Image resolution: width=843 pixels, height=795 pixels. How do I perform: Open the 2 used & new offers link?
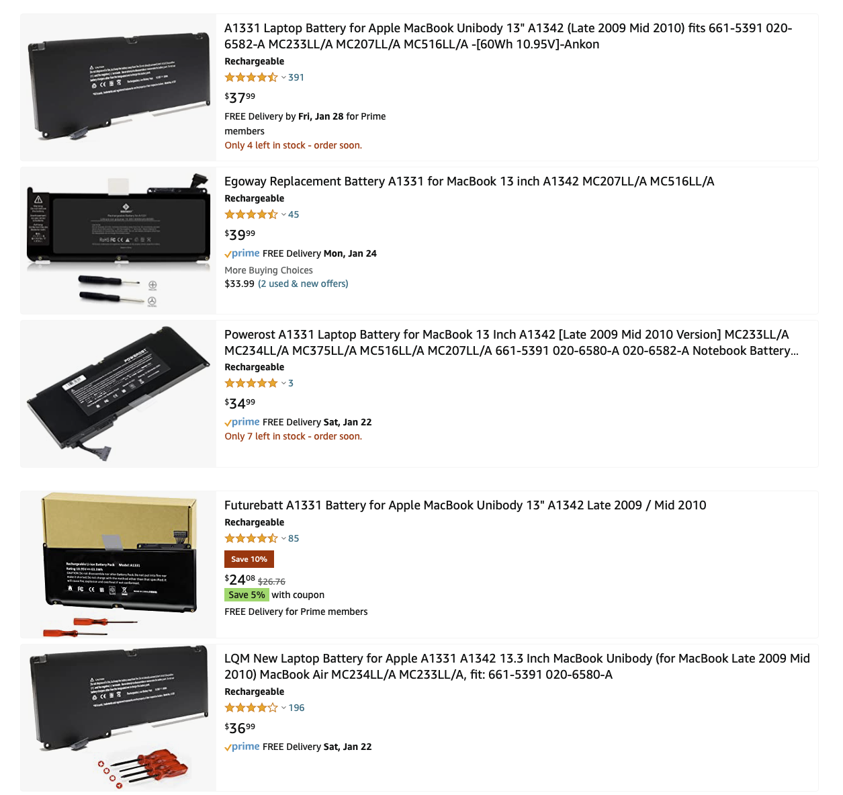pos(303,284)
